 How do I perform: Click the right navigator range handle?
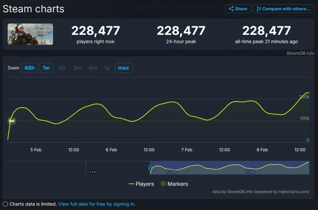click(x=309, y=168)
